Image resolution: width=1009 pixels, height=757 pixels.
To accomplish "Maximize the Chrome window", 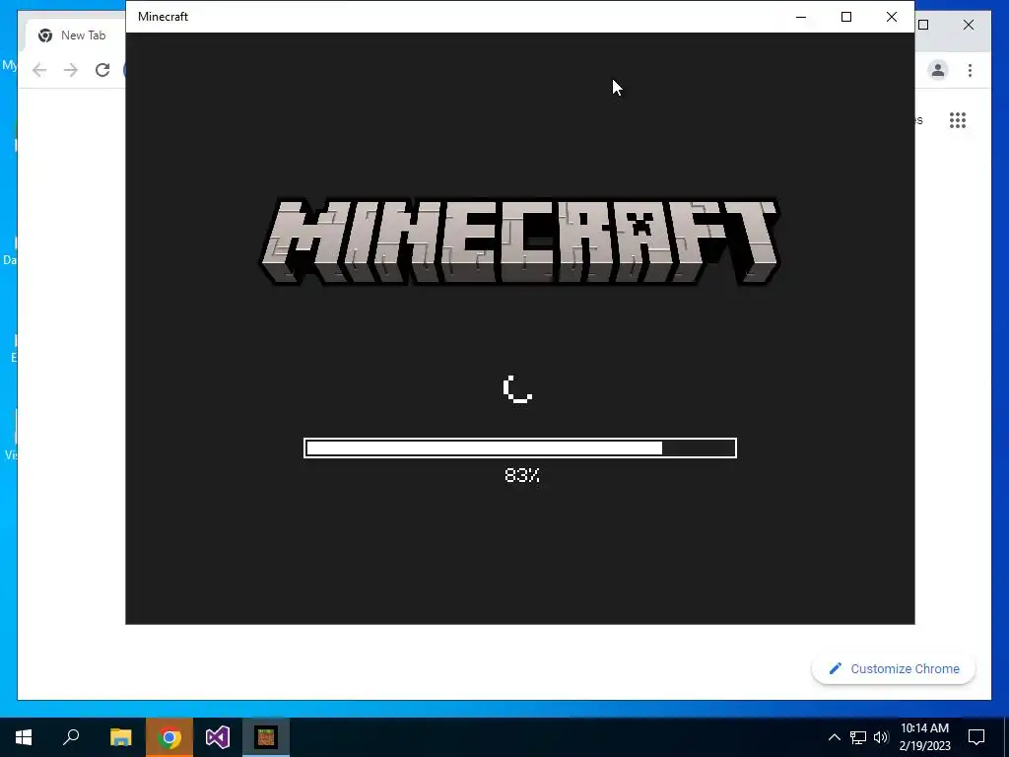I will [x=923, y=25].
